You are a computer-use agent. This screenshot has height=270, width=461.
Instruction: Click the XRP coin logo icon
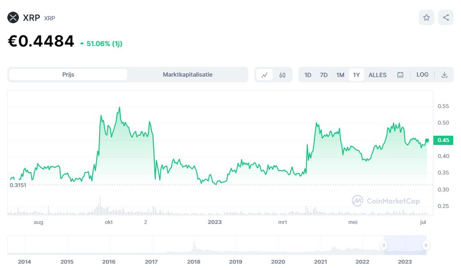(13, 18)
